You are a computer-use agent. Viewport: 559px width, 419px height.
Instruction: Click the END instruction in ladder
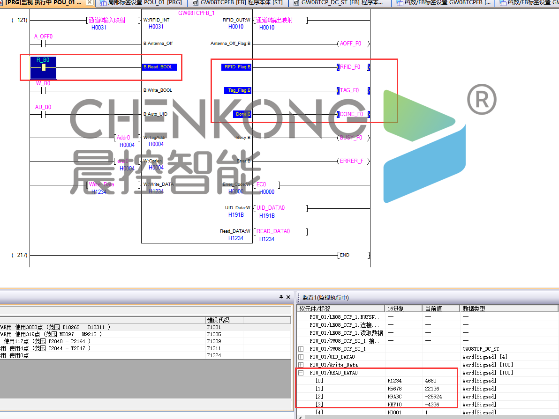(353, 255)
